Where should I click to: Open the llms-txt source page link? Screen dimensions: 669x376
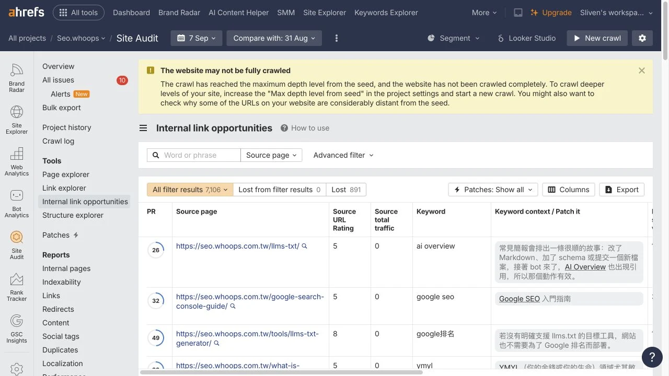point(238,246)
